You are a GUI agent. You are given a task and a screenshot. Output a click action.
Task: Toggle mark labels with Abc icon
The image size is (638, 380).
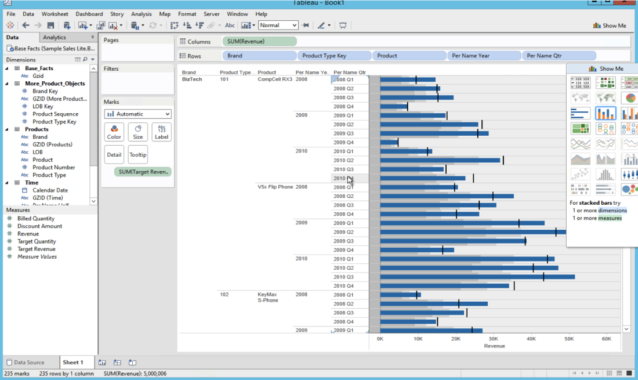coord(230,25)
